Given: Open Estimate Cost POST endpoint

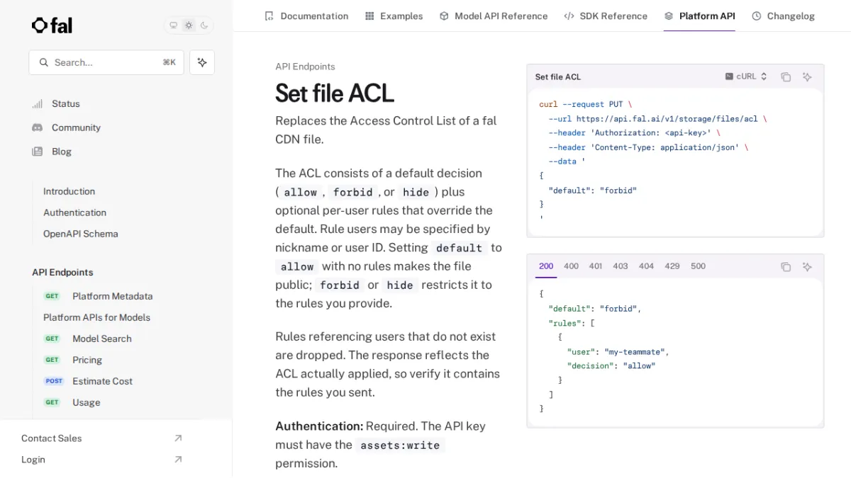Looking at the screenshot, I should [x=102, y=381].
